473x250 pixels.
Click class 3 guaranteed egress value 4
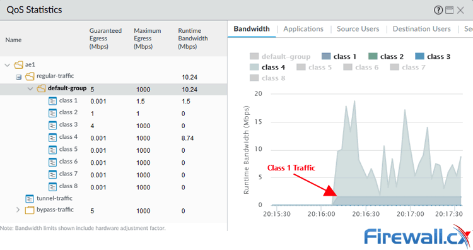(92, 126)
